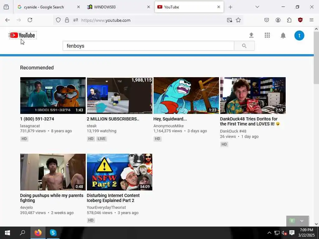Open the '1 (800) 591-3274' video thumbnail
The height and width of the screenshot is (239, 319).
tap(53, 96)
